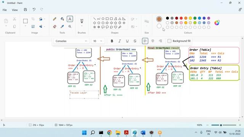Image resolution: width=244 pixels, height=137 pixels.
Task: Choose the rectangular selection tool
Action: click(26, 21)
